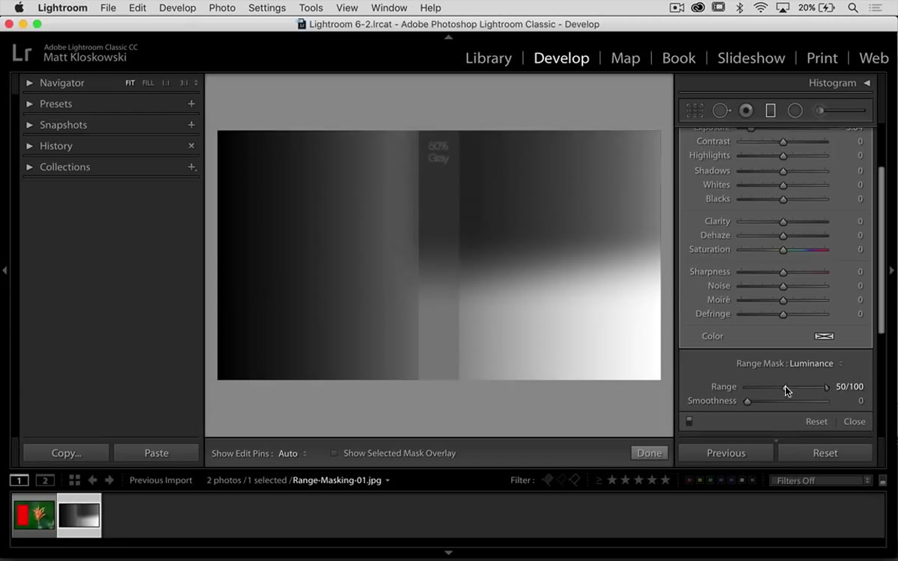Switch to the Slideshow module
This screenshot has height=561, width=898.
tap(751, 58)
